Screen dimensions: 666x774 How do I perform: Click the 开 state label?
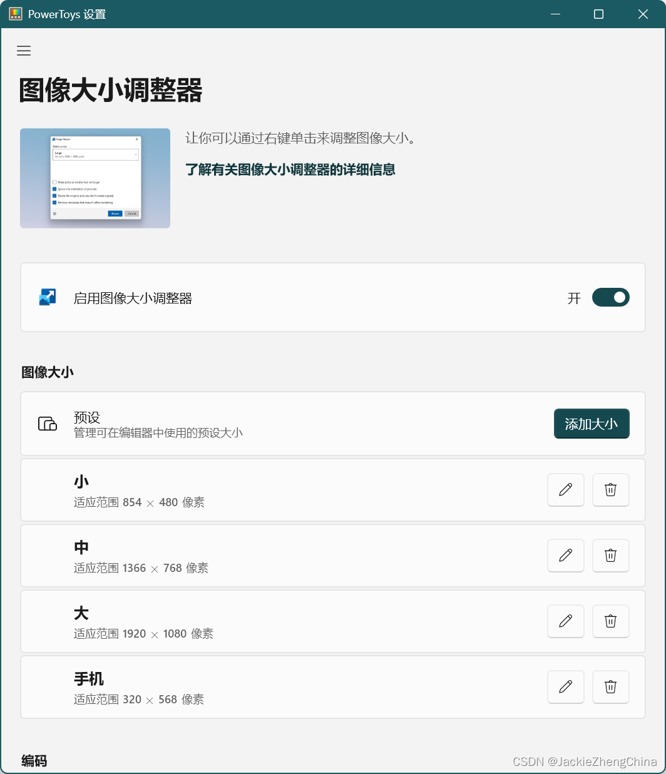tap(574, 298)
